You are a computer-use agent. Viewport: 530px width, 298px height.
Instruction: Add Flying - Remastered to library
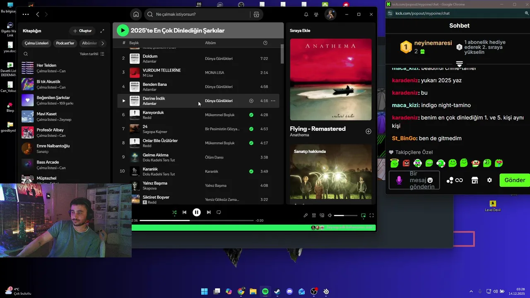[x=369, y=131]
